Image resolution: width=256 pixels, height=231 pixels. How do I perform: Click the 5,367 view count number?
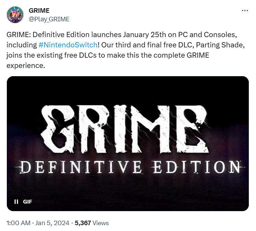click(83, 223)
